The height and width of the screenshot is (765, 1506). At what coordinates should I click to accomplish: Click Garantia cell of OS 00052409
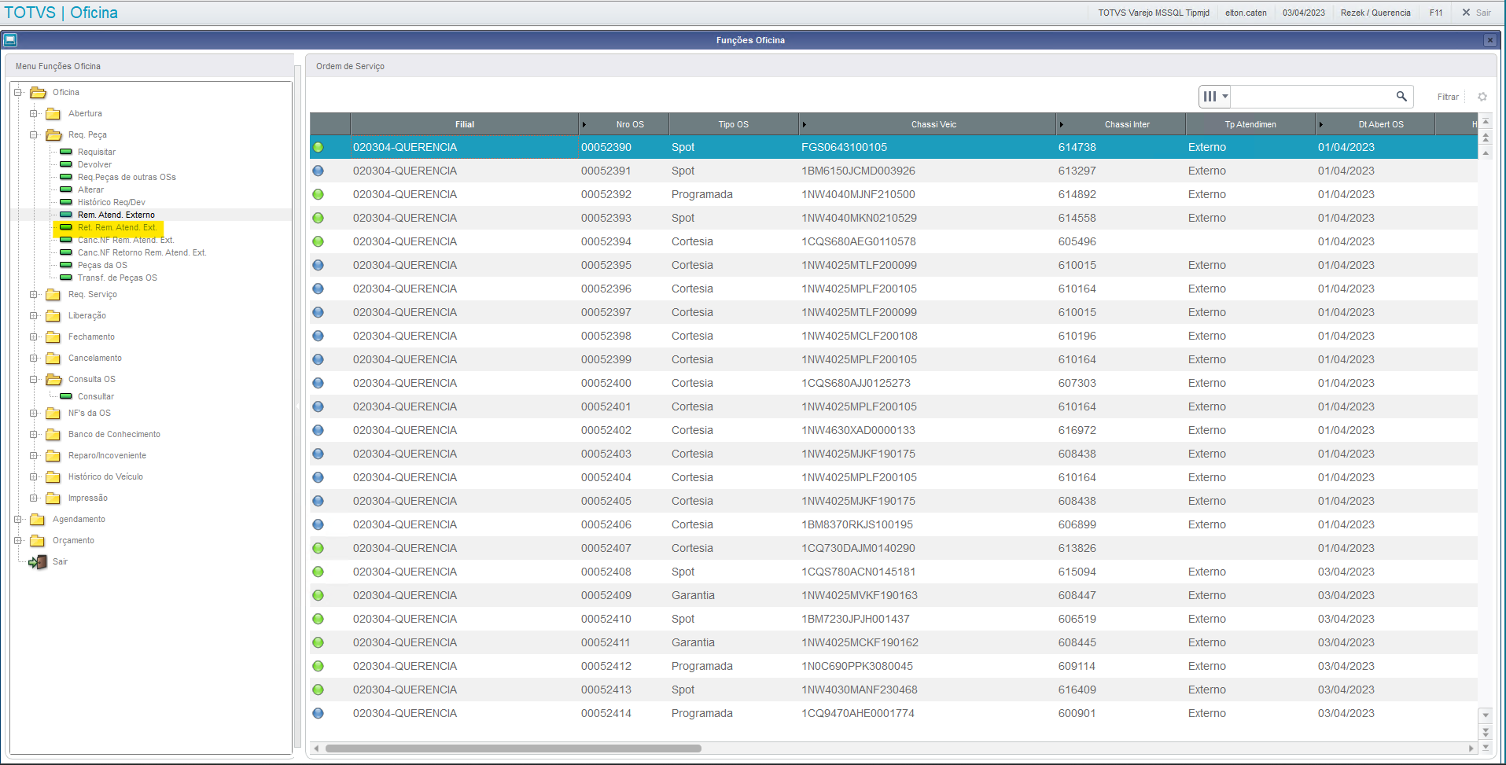[693, 595]
